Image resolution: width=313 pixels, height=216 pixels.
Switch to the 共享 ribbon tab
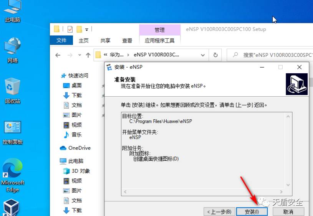[x=105, y=41]
